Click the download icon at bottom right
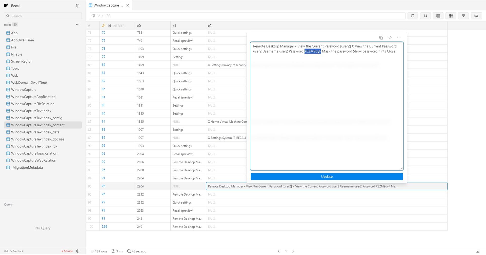Screen dimensions: 486x255 click(478, 251)
